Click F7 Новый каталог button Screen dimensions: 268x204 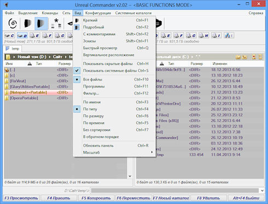171,198
